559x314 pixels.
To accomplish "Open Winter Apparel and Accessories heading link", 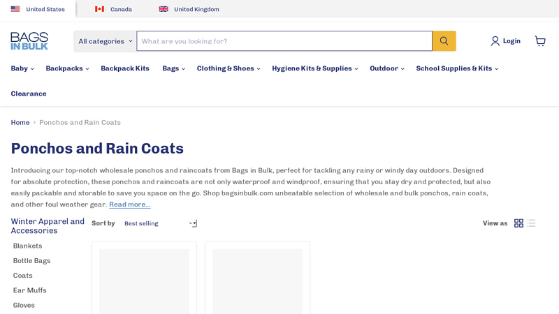I will (48, 225).
